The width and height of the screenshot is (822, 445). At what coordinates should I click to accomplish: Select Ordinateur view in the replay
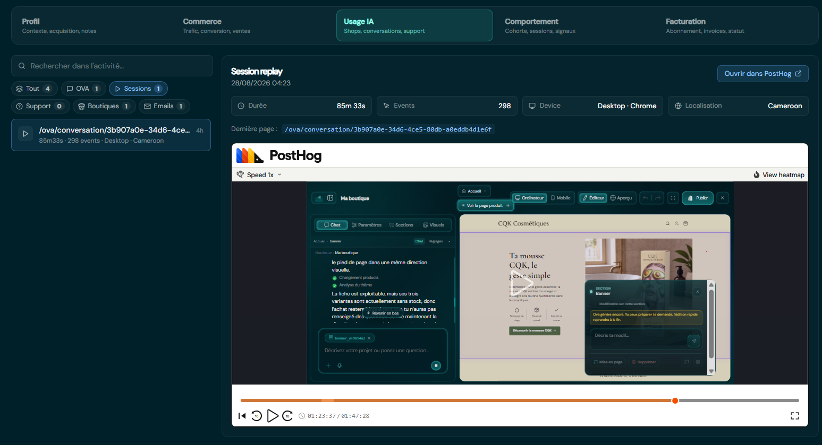[529, 198]
